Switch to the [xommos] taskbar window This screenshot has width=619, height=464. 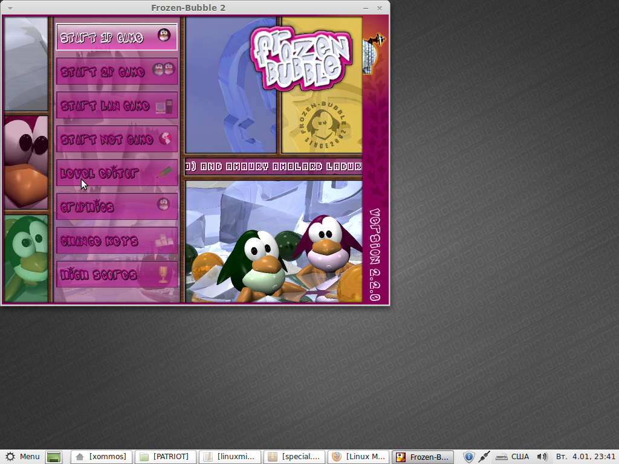coord(102,457)
